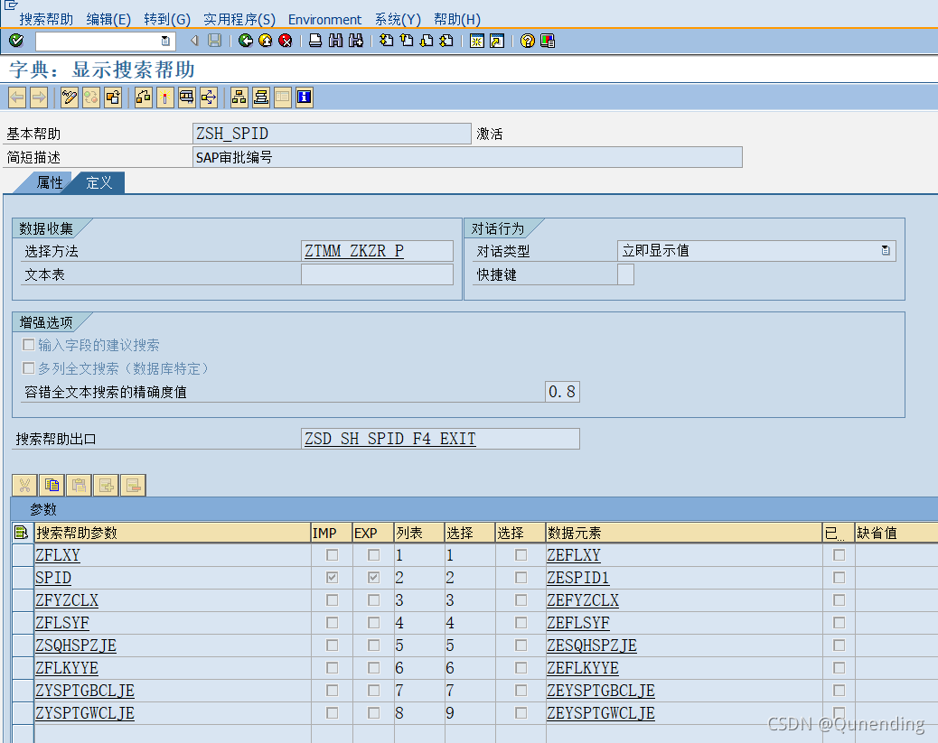The height and width of the screenshot is (743, 938).
Task: Click 缺省值 column header
Action: [896, 532]
